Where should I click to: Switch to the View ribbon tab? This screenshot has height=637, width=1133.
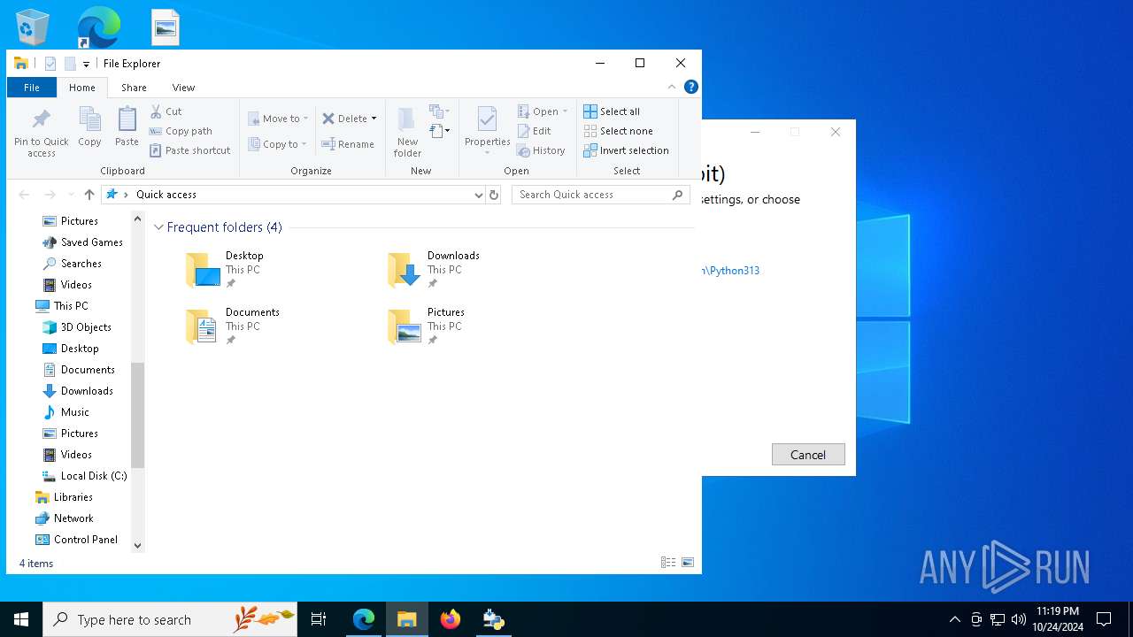tap(183, 88)
